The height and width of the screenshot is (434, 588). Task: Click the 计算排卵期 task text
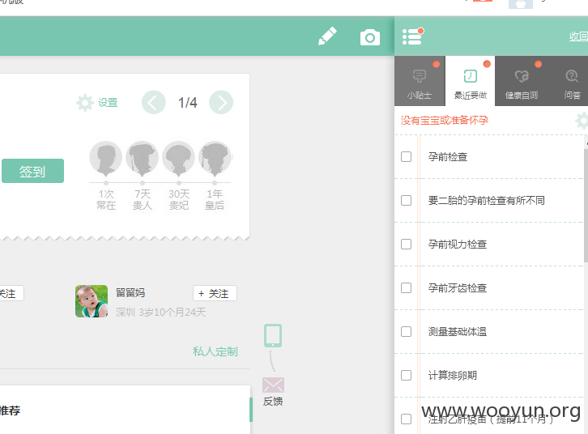453,376
